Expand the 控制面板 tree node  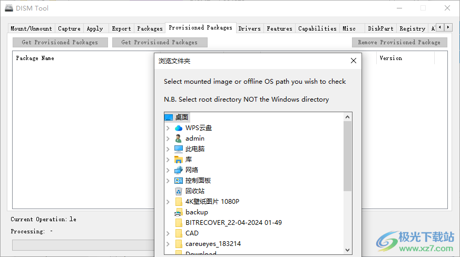[x=168, y=181]
